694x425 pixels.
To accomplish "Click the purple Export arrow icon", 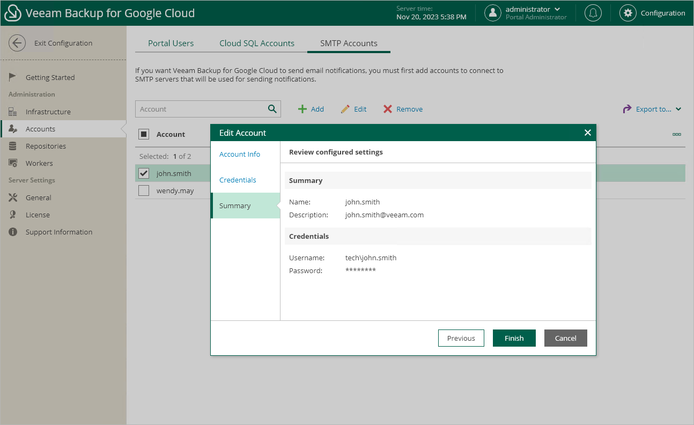I will tap(627, 109).
